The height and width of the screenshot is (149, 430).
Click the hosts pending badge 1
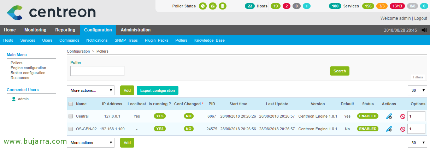[307, 6]
